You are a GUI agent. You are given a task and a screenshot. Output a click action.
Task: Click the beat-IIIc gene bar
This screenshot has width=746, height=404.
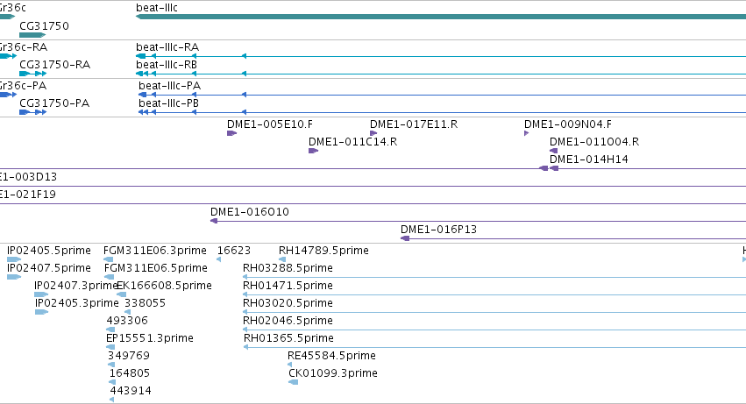[x=441, y=17]
